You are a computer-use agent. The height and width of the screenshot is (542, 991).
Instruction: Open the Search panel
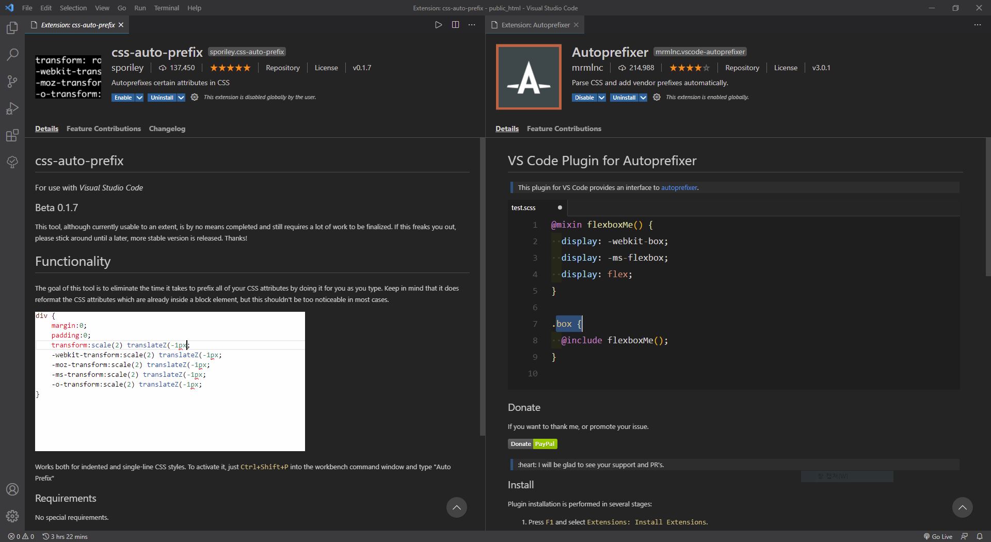point(12,55)
